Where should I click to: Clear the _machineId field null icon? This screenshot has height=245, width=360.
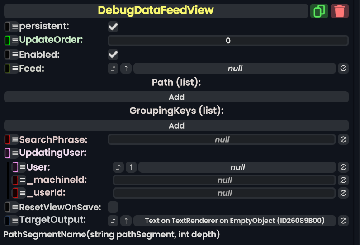(x=343, y=180)
